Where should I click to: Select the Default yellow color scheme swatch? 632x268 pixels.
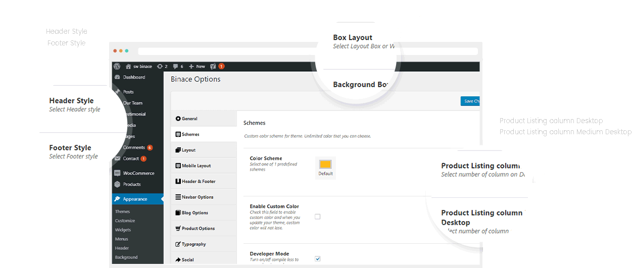click(325, 165)
